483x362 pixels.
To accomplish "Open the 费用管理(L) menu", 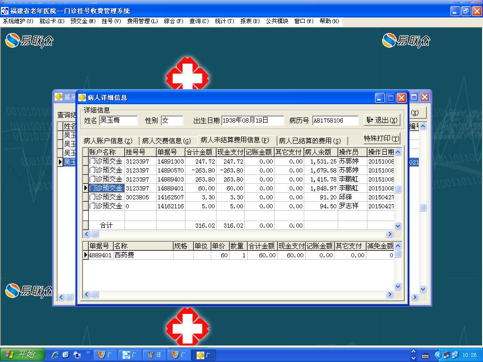I will click(142, 21).
